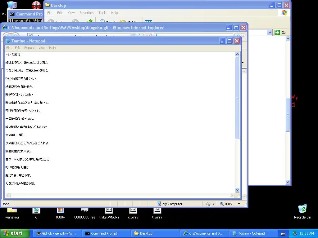318x238 pixels.
Task: Click the Start button
Action: point(15,233)
